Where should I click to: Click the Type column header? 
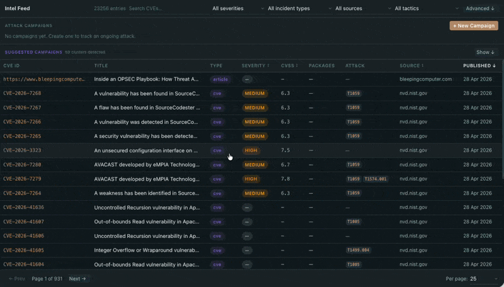click(x=216, y=65)
